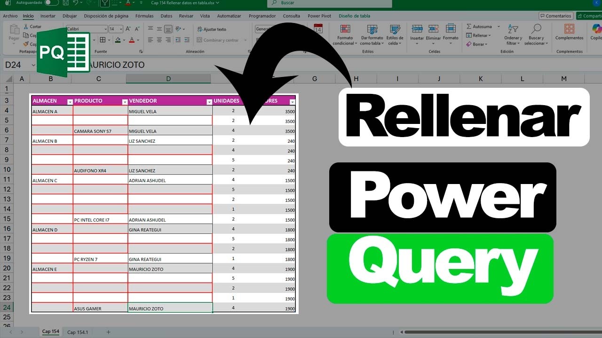Switch to the Power Pivot ribbon tab
Viewport: 602px width, 338px height.
(319, 16)
